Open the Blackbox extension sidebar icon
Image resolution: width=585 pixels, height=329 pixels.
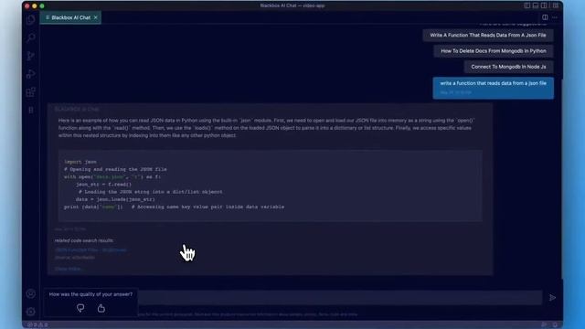click(31, 110)
